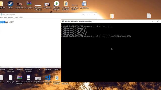The image size is (161, 90).
Task: Select the E-Assistant icon beside Visual Studio Code
Action: click(x=57, y=78)
